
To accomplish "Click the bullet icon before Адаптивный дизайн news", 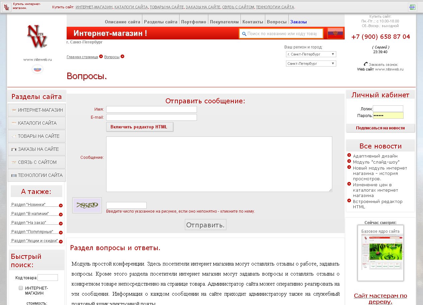I will pyautogui.click(x=349, y=155).
